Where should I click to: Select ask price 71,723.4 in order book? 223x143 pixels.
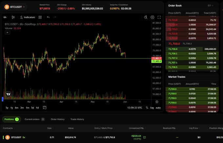(x=172, y=24)
